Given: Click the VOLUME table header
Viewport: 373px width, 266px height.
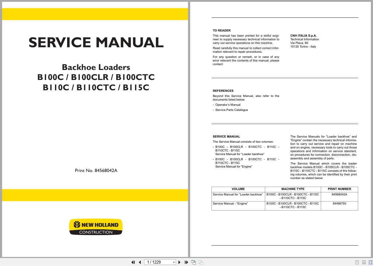Looking at the screenshot, I should (238, 189).
